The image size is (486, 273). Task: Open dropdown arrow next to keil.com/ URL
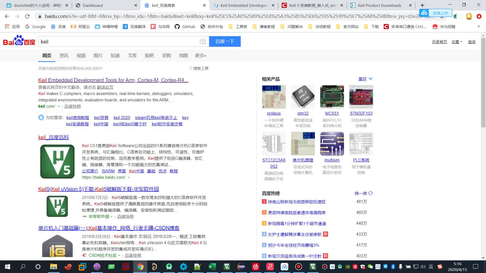[x=59, y=106]
